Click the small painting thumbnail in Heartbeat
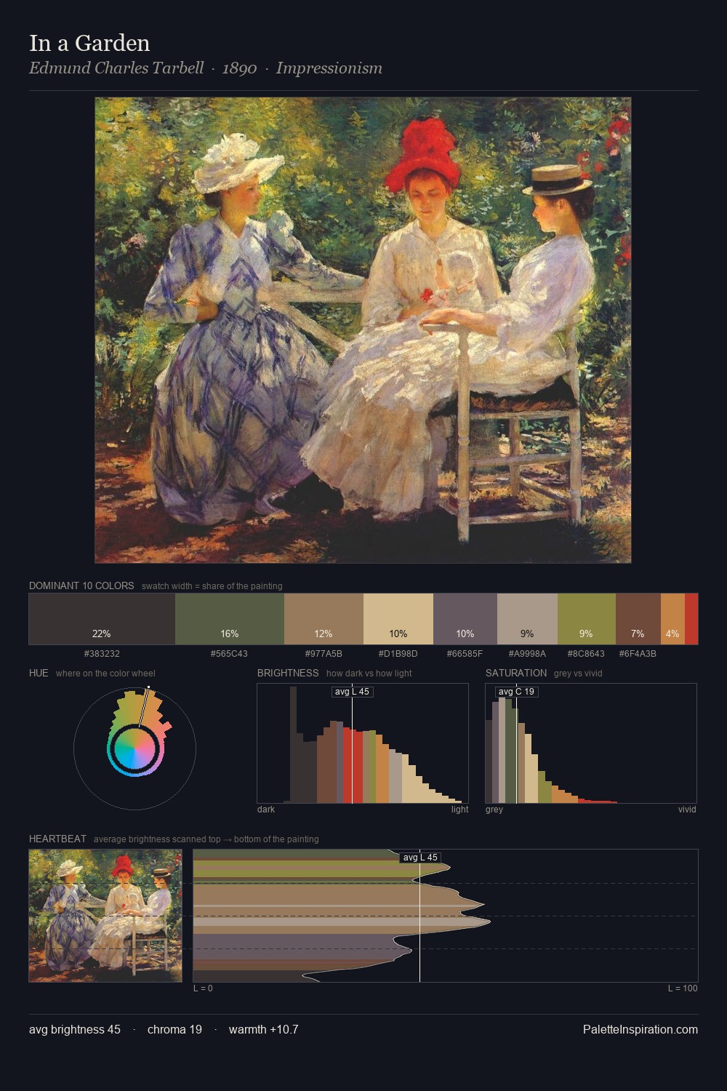 coord(105,916)
